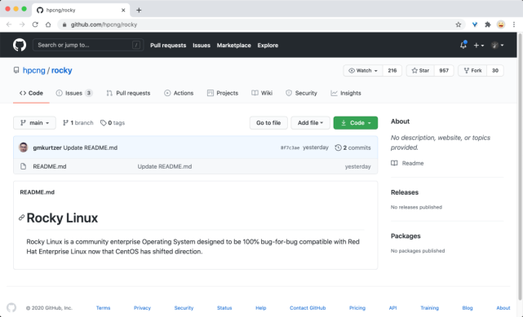
Task: Click gmkurtzer's avatar thumbnail
Action: 24,147
